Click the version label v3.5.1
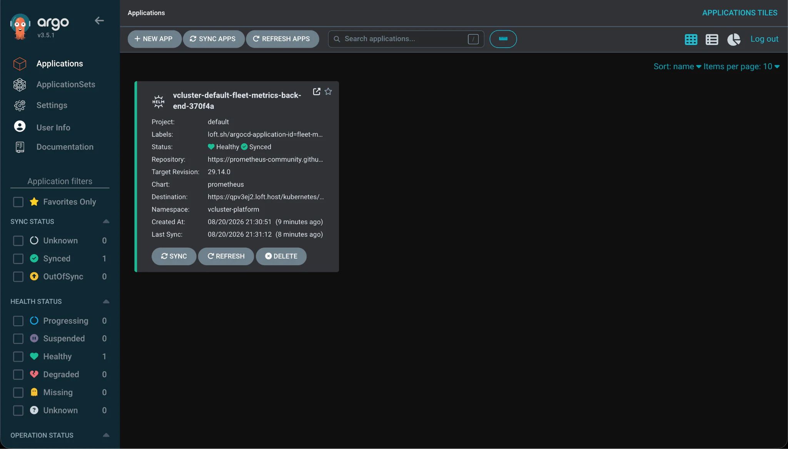Viewport: 788px width, 449px height. [46, 35]
